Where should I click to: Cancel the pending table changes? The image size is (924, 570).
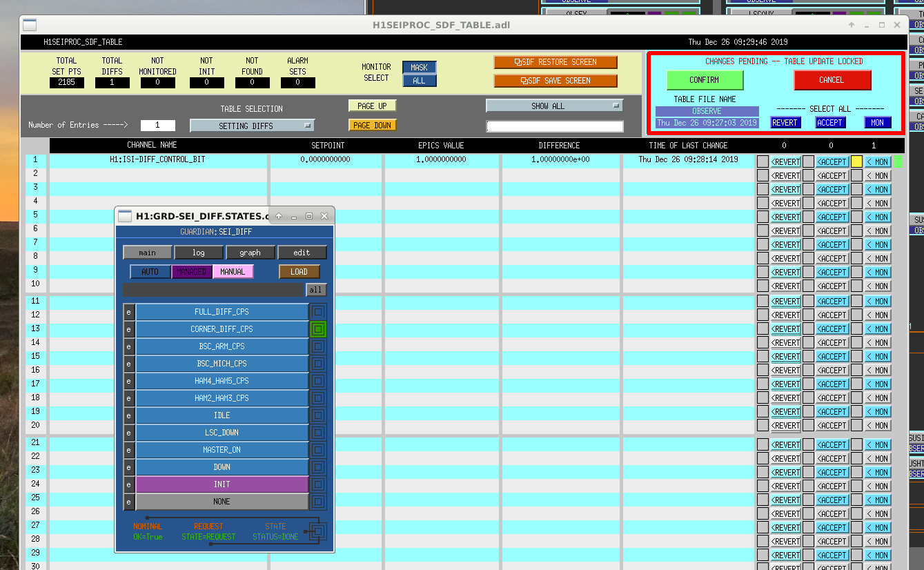click(x=832, y=80)
